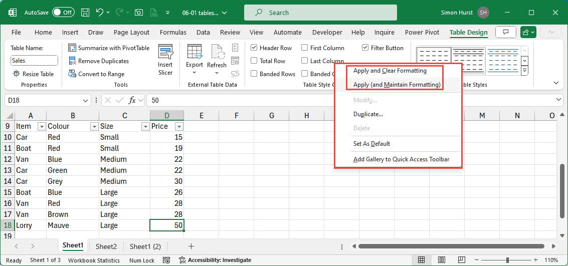
Task: Click the Save icon in title bar
Action: [85, 13]
